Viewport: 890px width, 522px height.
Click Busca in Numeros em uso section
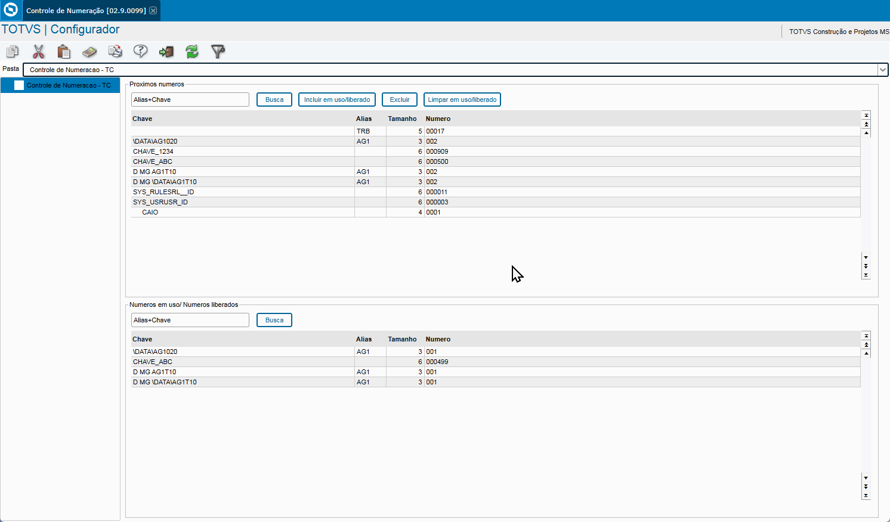274,320
